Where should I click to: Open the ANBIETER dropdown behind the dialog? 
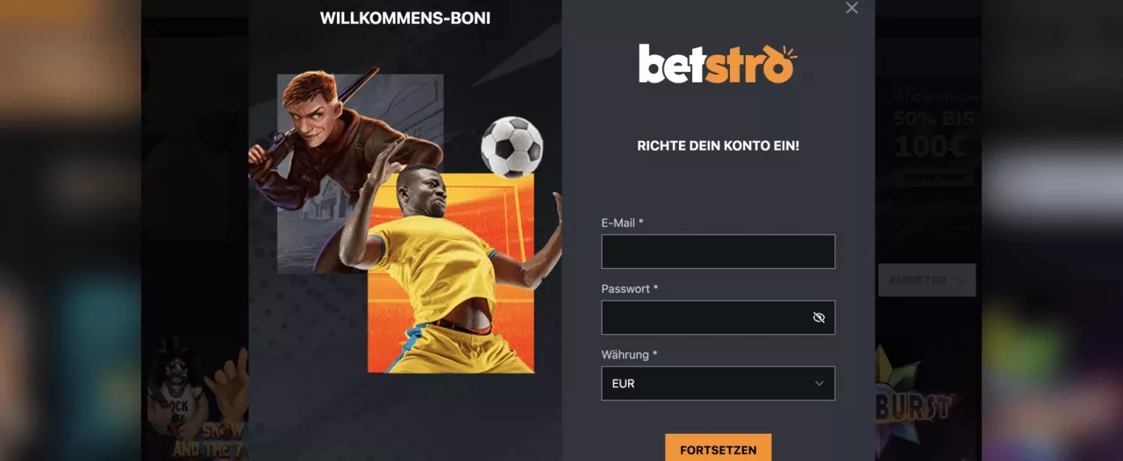[x=926, y=280]
